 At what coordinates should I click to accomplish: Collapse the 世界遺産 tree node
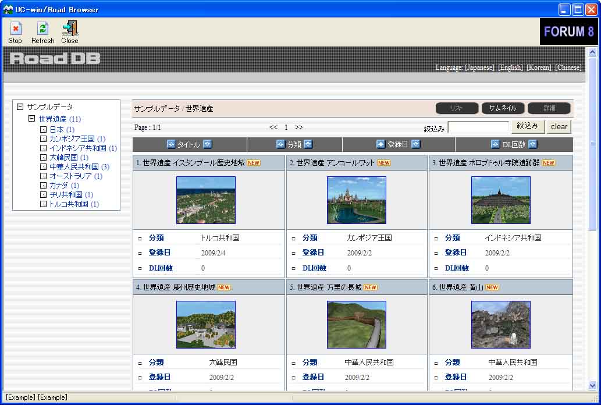32,119
